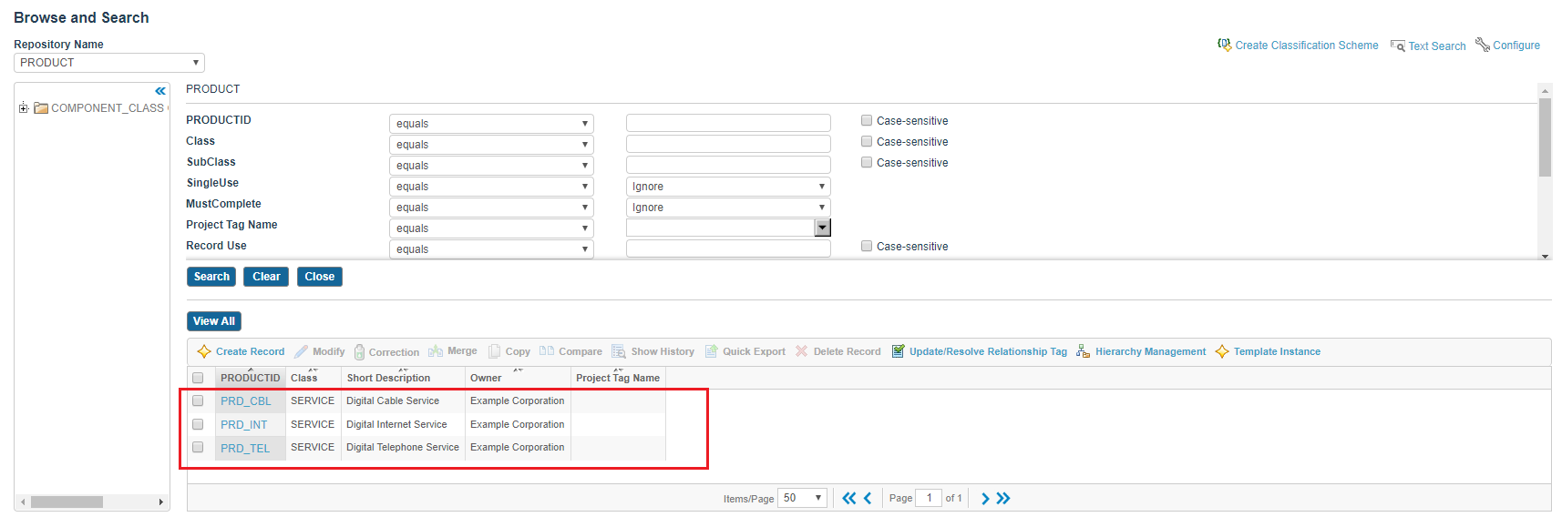This screenshot has height=517, width=1562.
Task: Collapse the left tree panel with the double-arrow
Action: [160, 91]
